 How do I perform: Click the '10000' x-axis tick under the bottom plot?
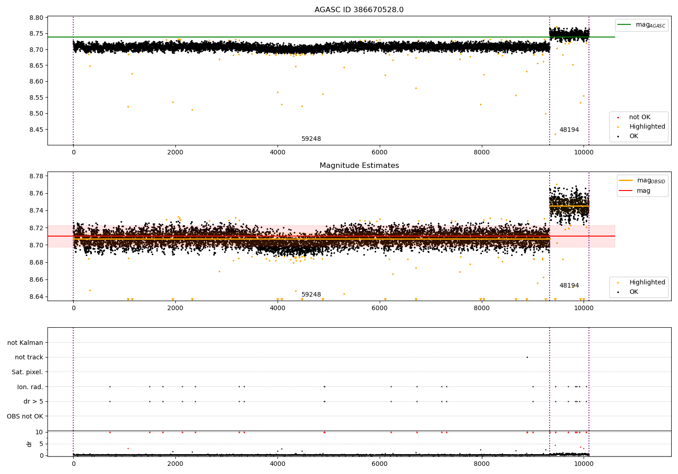[x=584, y=464]
